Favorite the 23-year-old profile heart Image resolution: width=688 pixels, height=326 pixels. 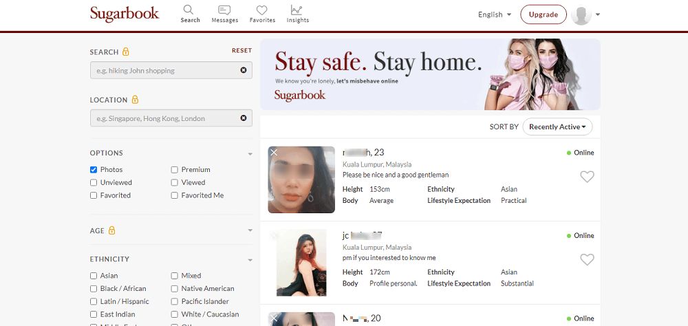pos(587,177)
